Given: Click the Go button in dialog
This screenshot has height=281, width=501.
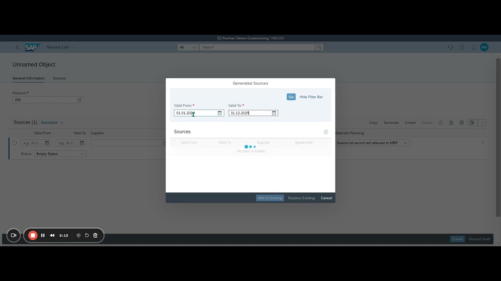Looking at the screenshot, I should point(291,97).
